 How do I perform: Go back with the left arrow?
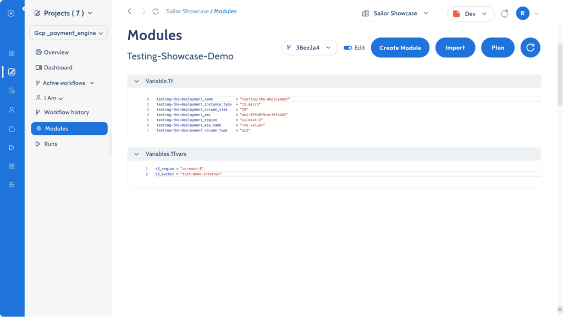pyautogui.click(x=130, y=12)
